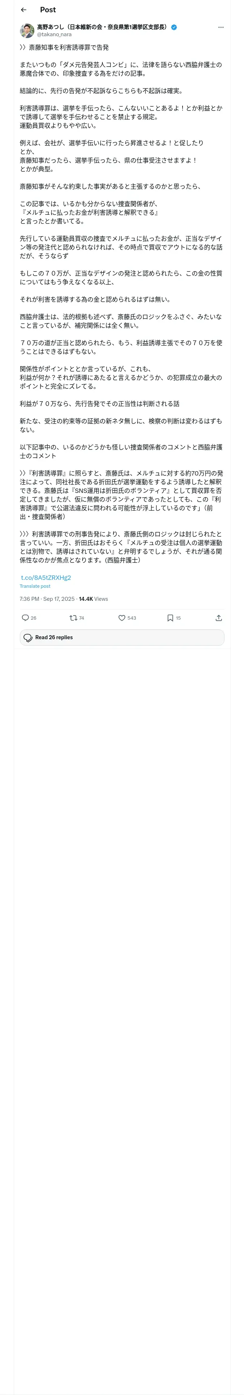Follow the t.co/8A5tZRXHg2 link
Image resolution: width=244 pixels, height=1395 pixels.
(46, 577)
